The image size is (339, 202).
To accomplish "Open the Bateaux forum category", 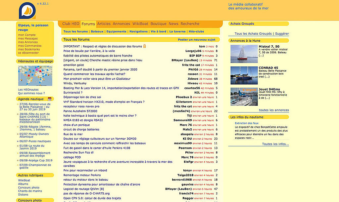I will (97, 31).
